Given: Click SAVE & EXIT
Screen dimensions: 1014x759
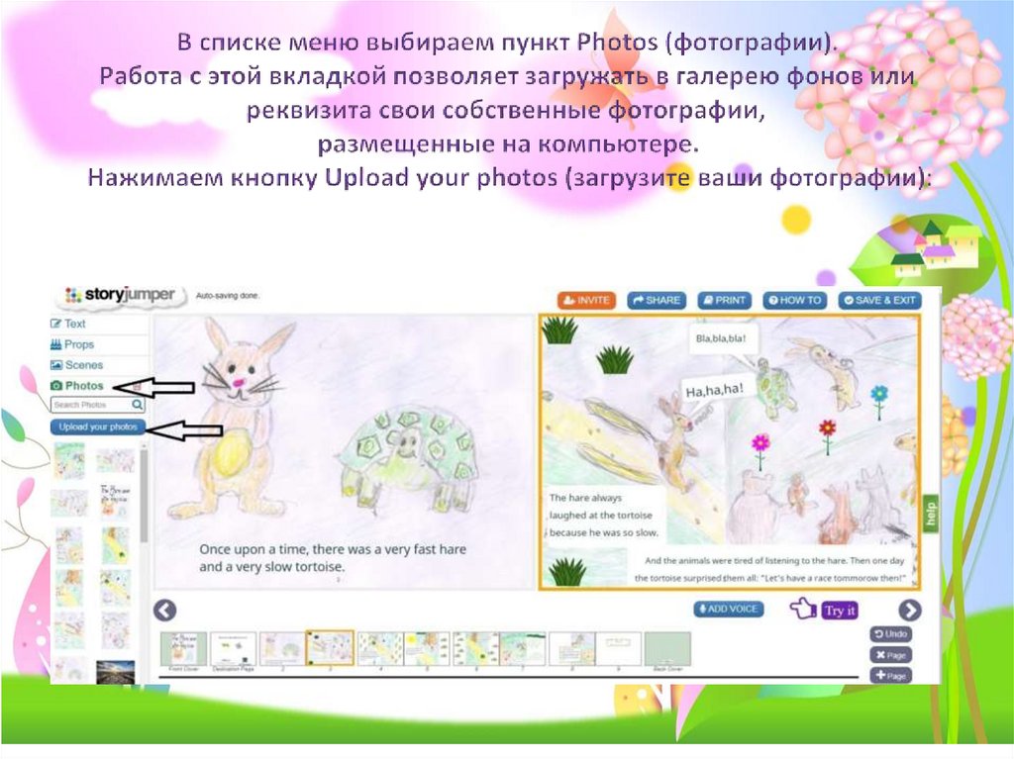Looking at the screenshot, I should tap(878, 300).
